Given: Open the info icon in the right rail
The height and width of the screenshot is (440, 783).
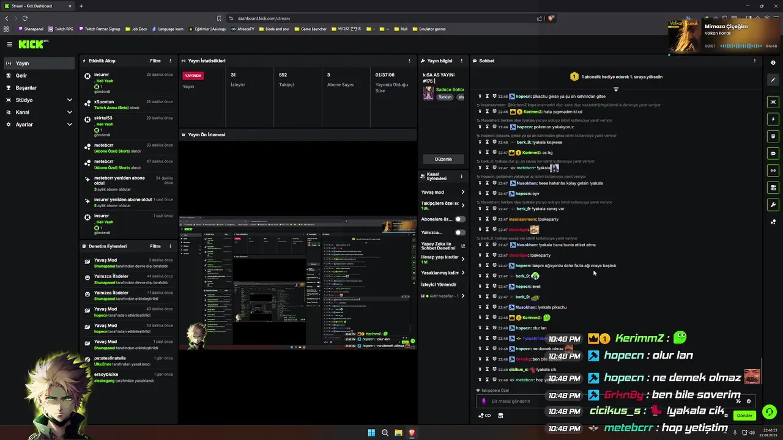Looking at the screenshot, I should pos(773,62).
